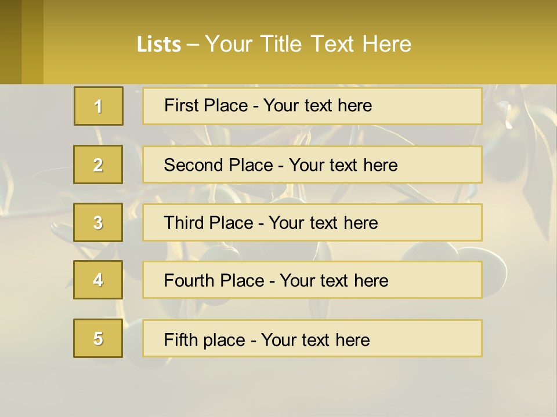Select the number 1 box
The width and height of the screenshot is (557, 417).
98,106
